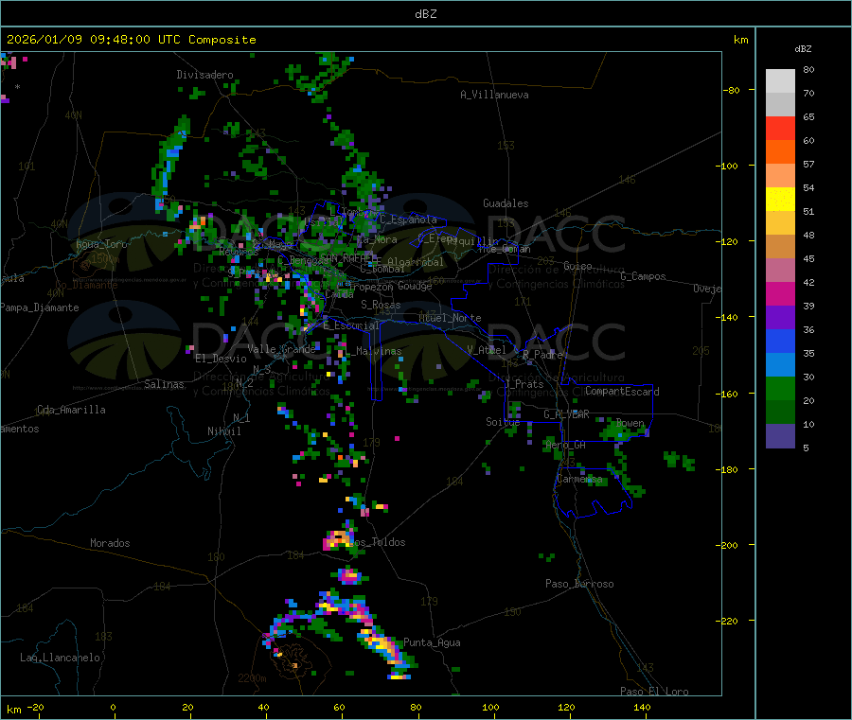
Task: Click the G_ALVEAR label
Action: click(566, 414)
